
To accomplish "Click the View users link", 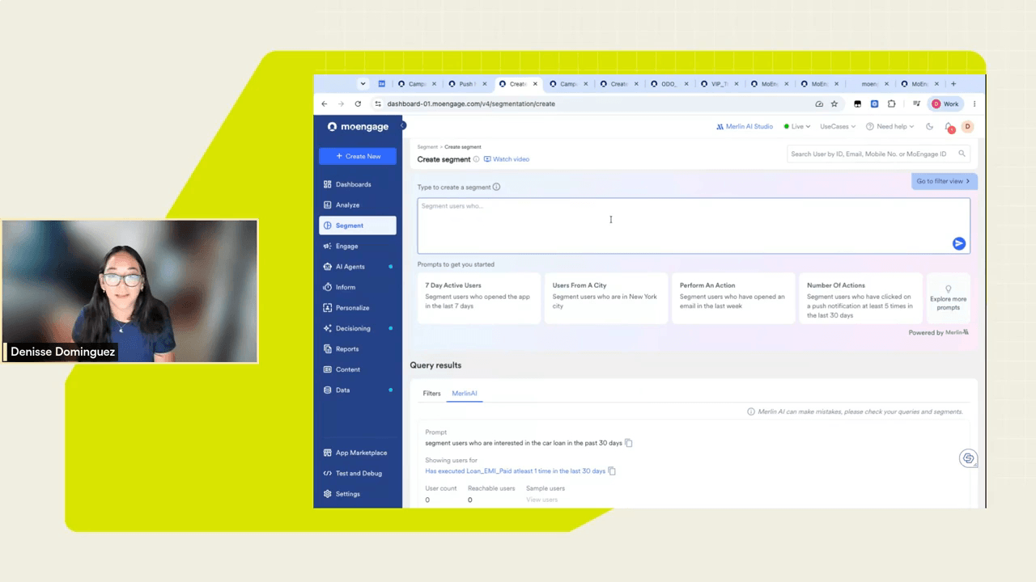I will tap(541, 500).
